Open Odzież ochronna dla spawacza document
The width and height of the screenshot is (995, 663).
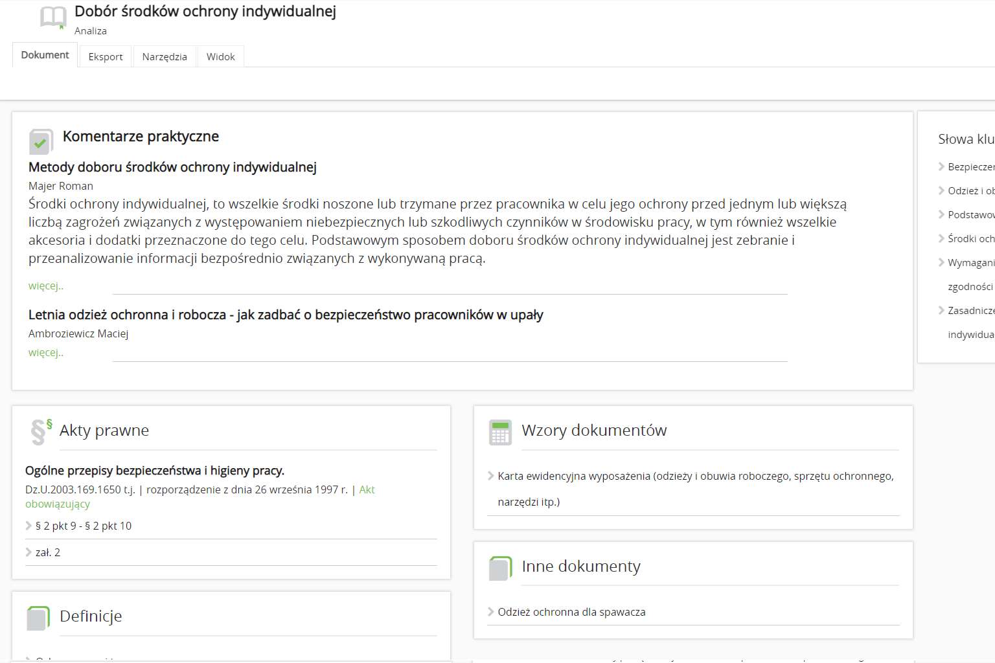[x=571, y=612]
